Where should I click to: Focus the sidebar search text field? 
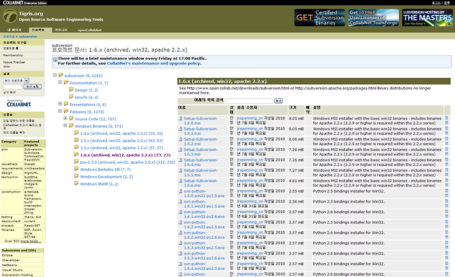tap(13, 87)
